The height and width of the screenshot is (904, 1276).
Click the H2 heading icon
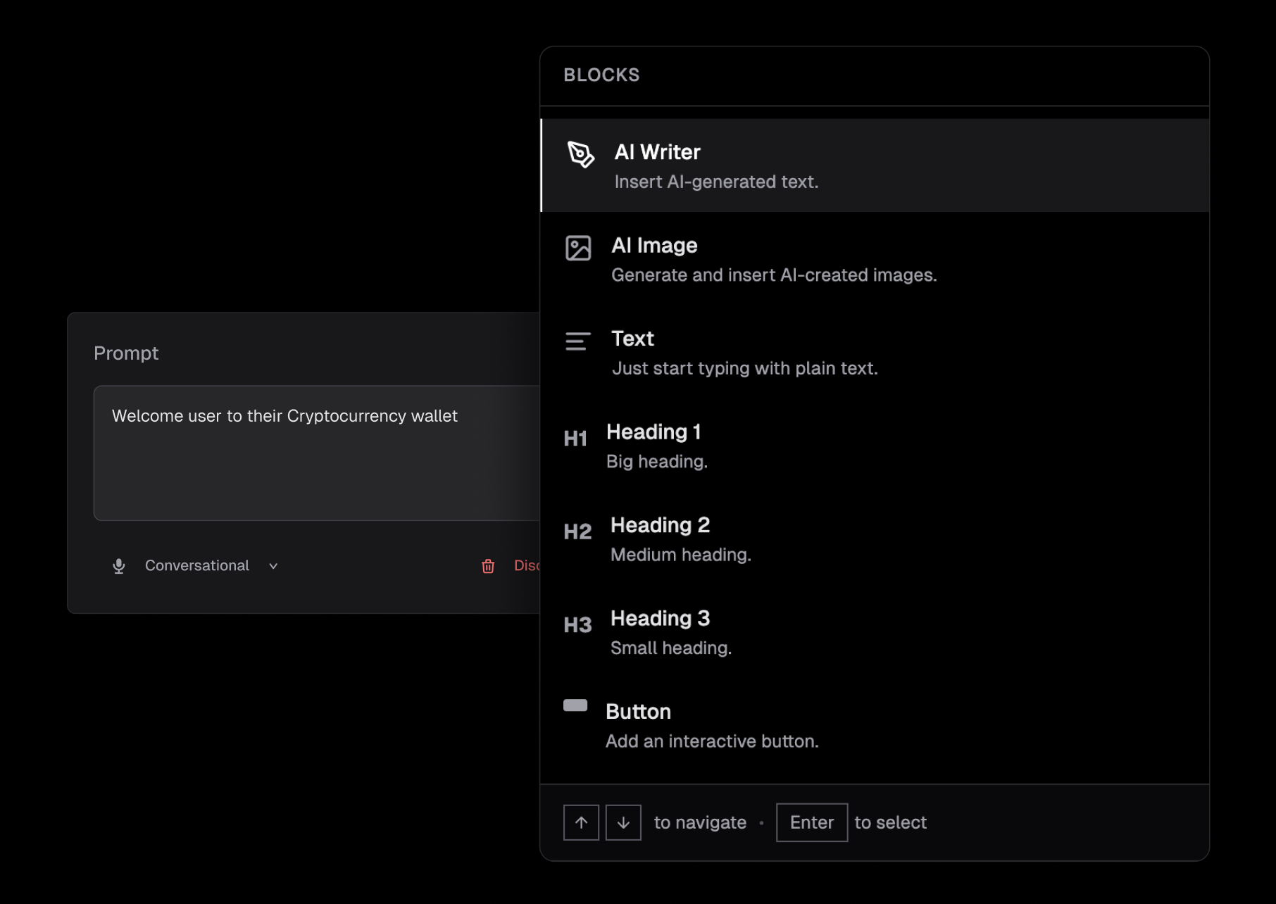point(577,532)
